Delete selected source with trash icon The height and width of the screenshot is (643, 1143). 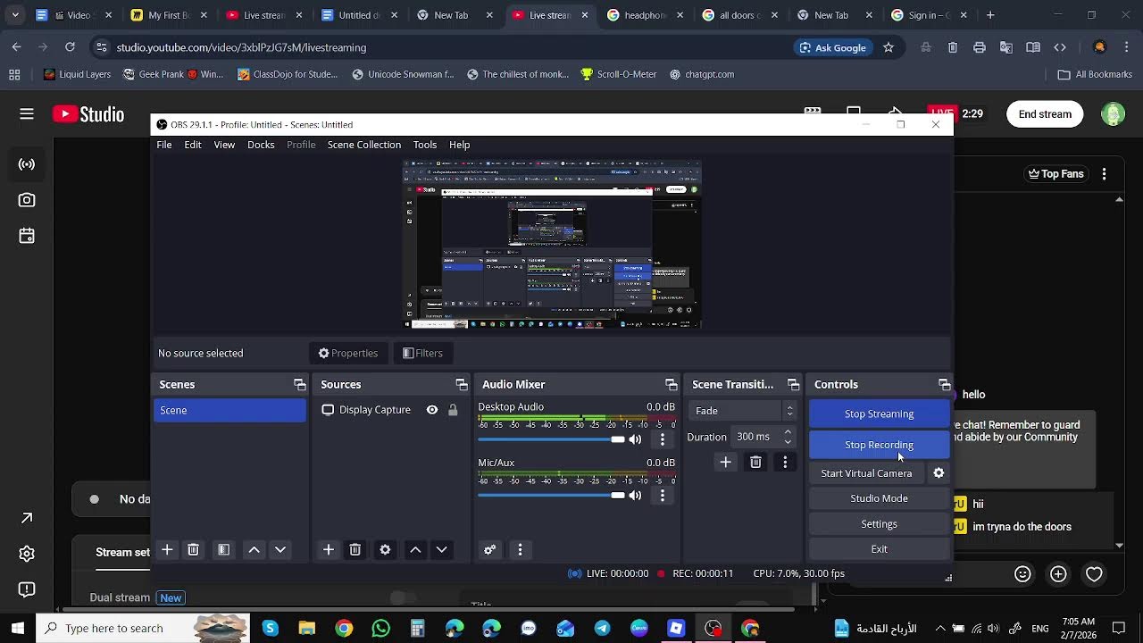[355, 550]
